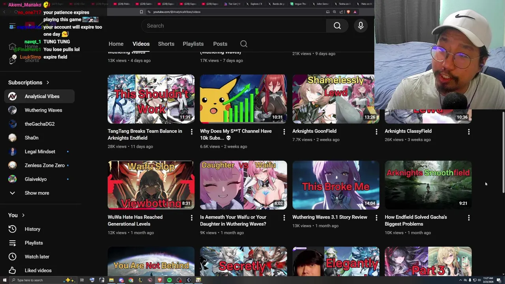
Task: Open options menu for Wuthering Waves 3.1 Story Review
Action: [x=376, y=218]
